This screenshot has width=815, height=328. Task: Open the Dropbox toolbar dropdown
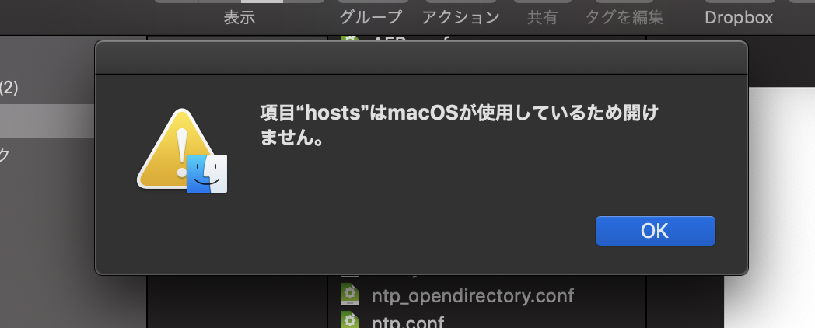click(x=739, y=17)
